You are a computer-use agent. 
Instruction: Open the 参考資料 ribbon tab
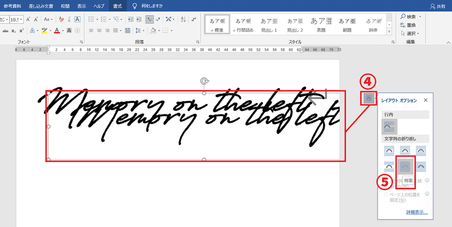(12, 6)
